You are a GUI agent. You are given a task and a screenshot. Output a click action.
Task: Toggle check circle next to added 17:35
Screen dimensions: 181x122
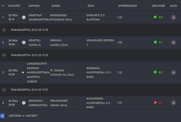4,55
